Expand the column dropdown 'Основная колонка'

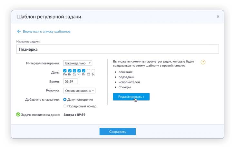coord(79,91)
